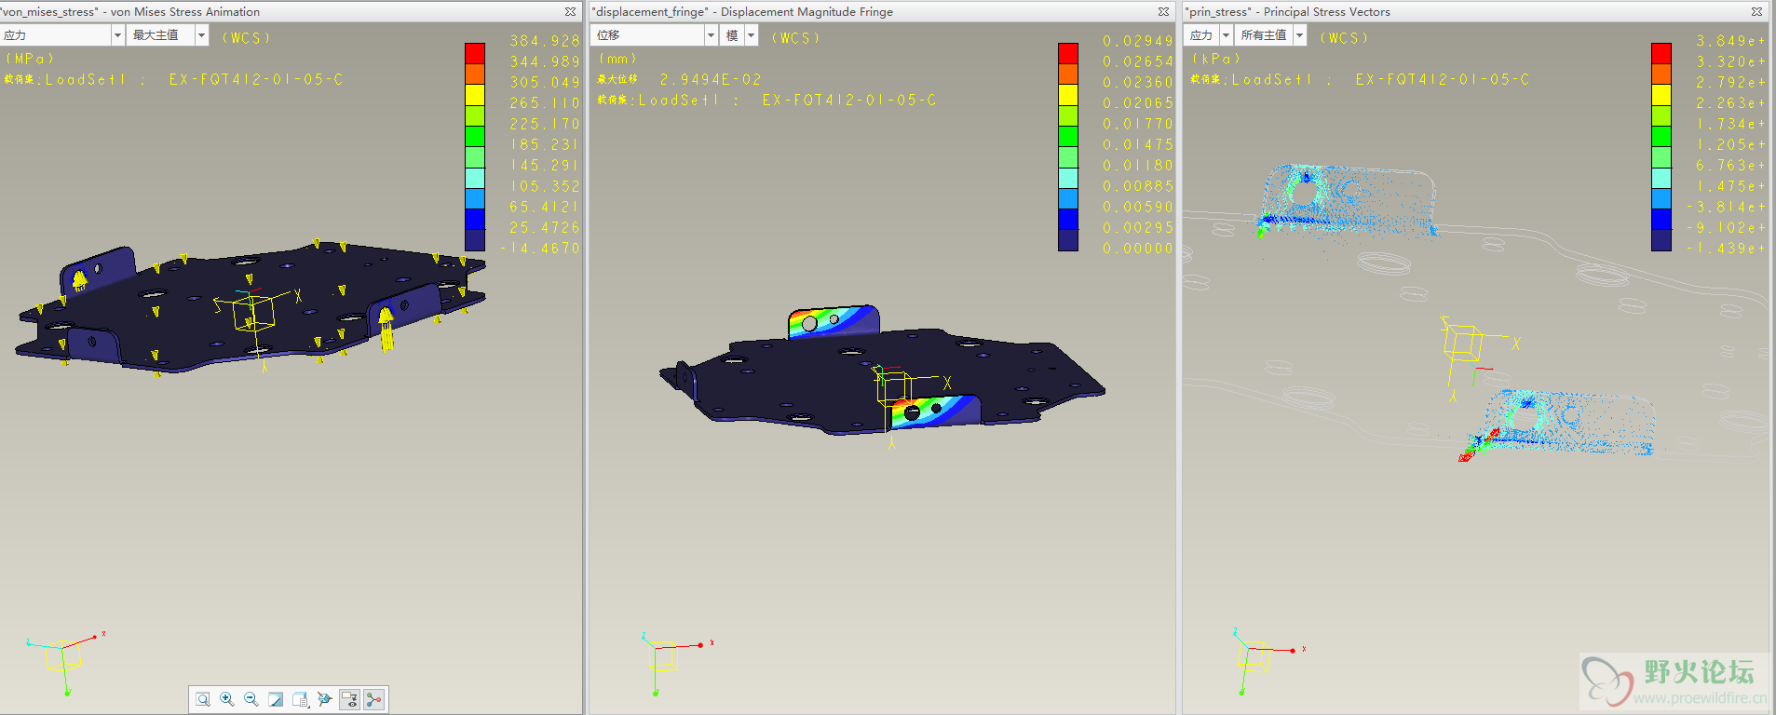Click the Repaint screen icon
The height and width of the screenshot is (715, 1776).
click(276, 699)
